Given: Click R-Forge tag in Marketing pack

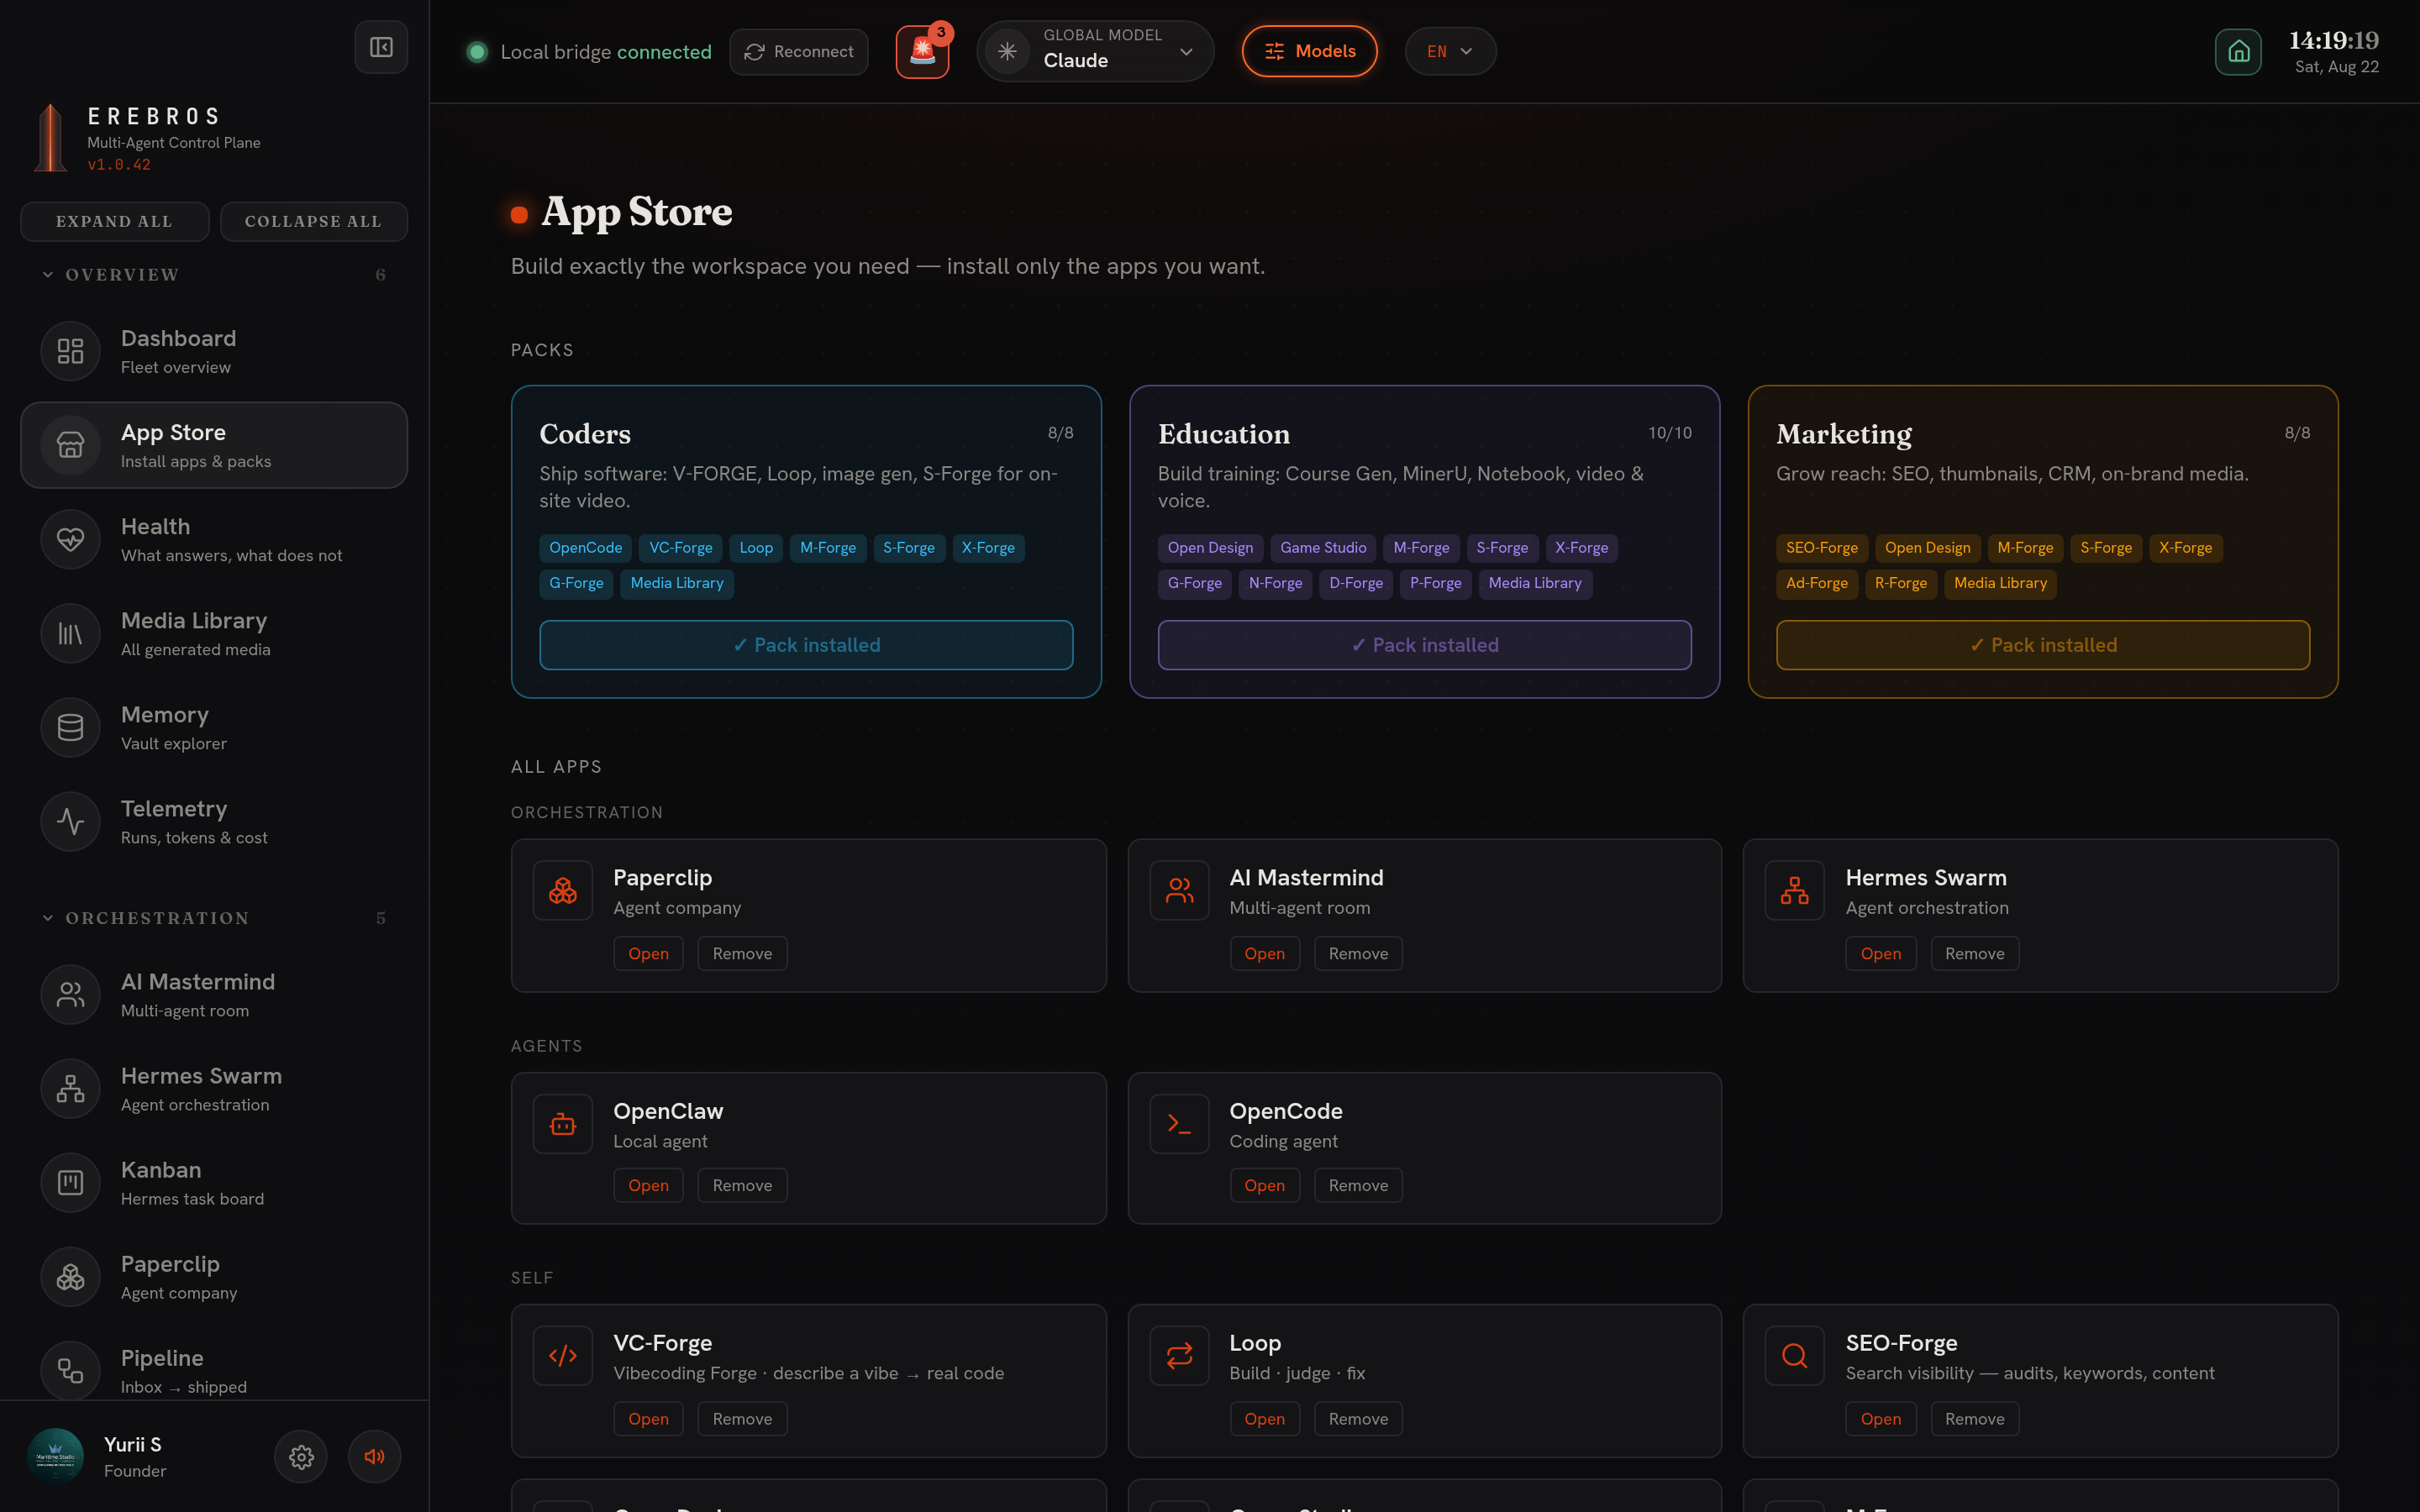Looking at the screenshot, I should (x=1900, y=584).
